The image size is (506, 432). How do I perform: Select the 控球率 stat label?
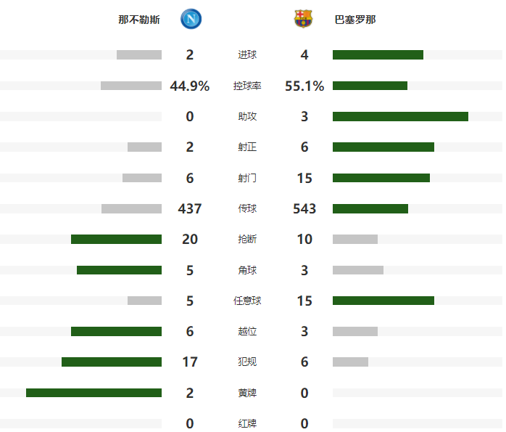point(247,86)
